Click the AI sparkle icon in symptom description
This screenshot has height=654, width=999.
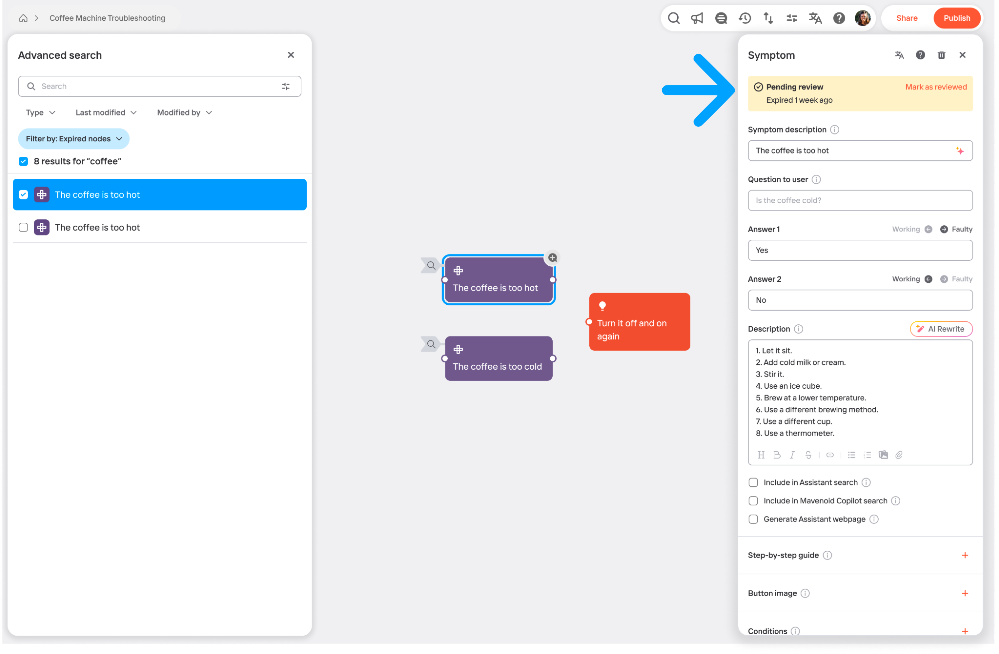tap(960, 151)
